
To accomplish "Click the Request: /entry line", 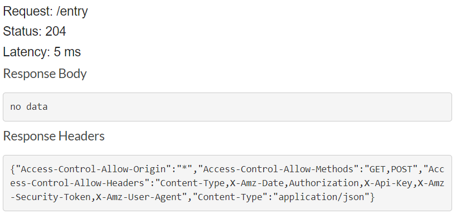I will coord(45,12).
